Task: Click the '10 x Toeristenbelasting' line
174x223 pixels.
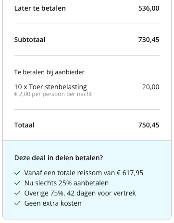Action: click(50, 87)
